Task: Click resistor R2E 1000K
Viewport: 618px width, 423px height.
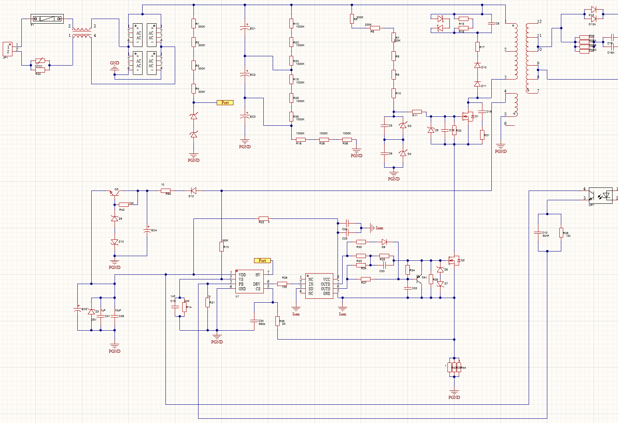Action: (324, 140)
